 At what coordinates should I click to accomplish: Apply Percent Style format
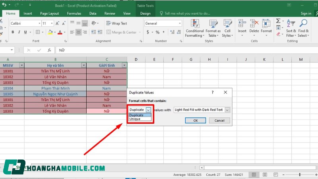[x=157, y=32]
